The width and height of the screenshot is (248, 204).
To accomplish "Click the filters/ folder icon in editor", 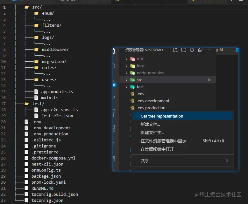I will click(x=36, y=25).
